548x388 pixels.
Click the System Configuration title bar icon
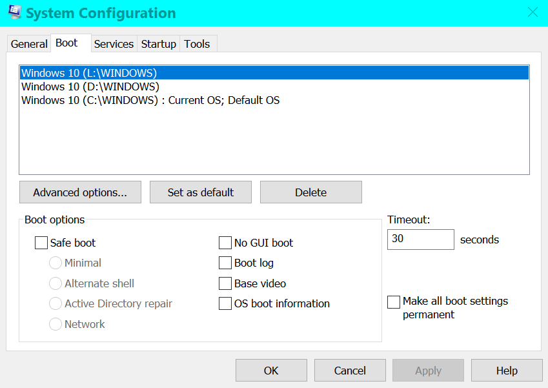pyautogui.click(x=15, y=12)
